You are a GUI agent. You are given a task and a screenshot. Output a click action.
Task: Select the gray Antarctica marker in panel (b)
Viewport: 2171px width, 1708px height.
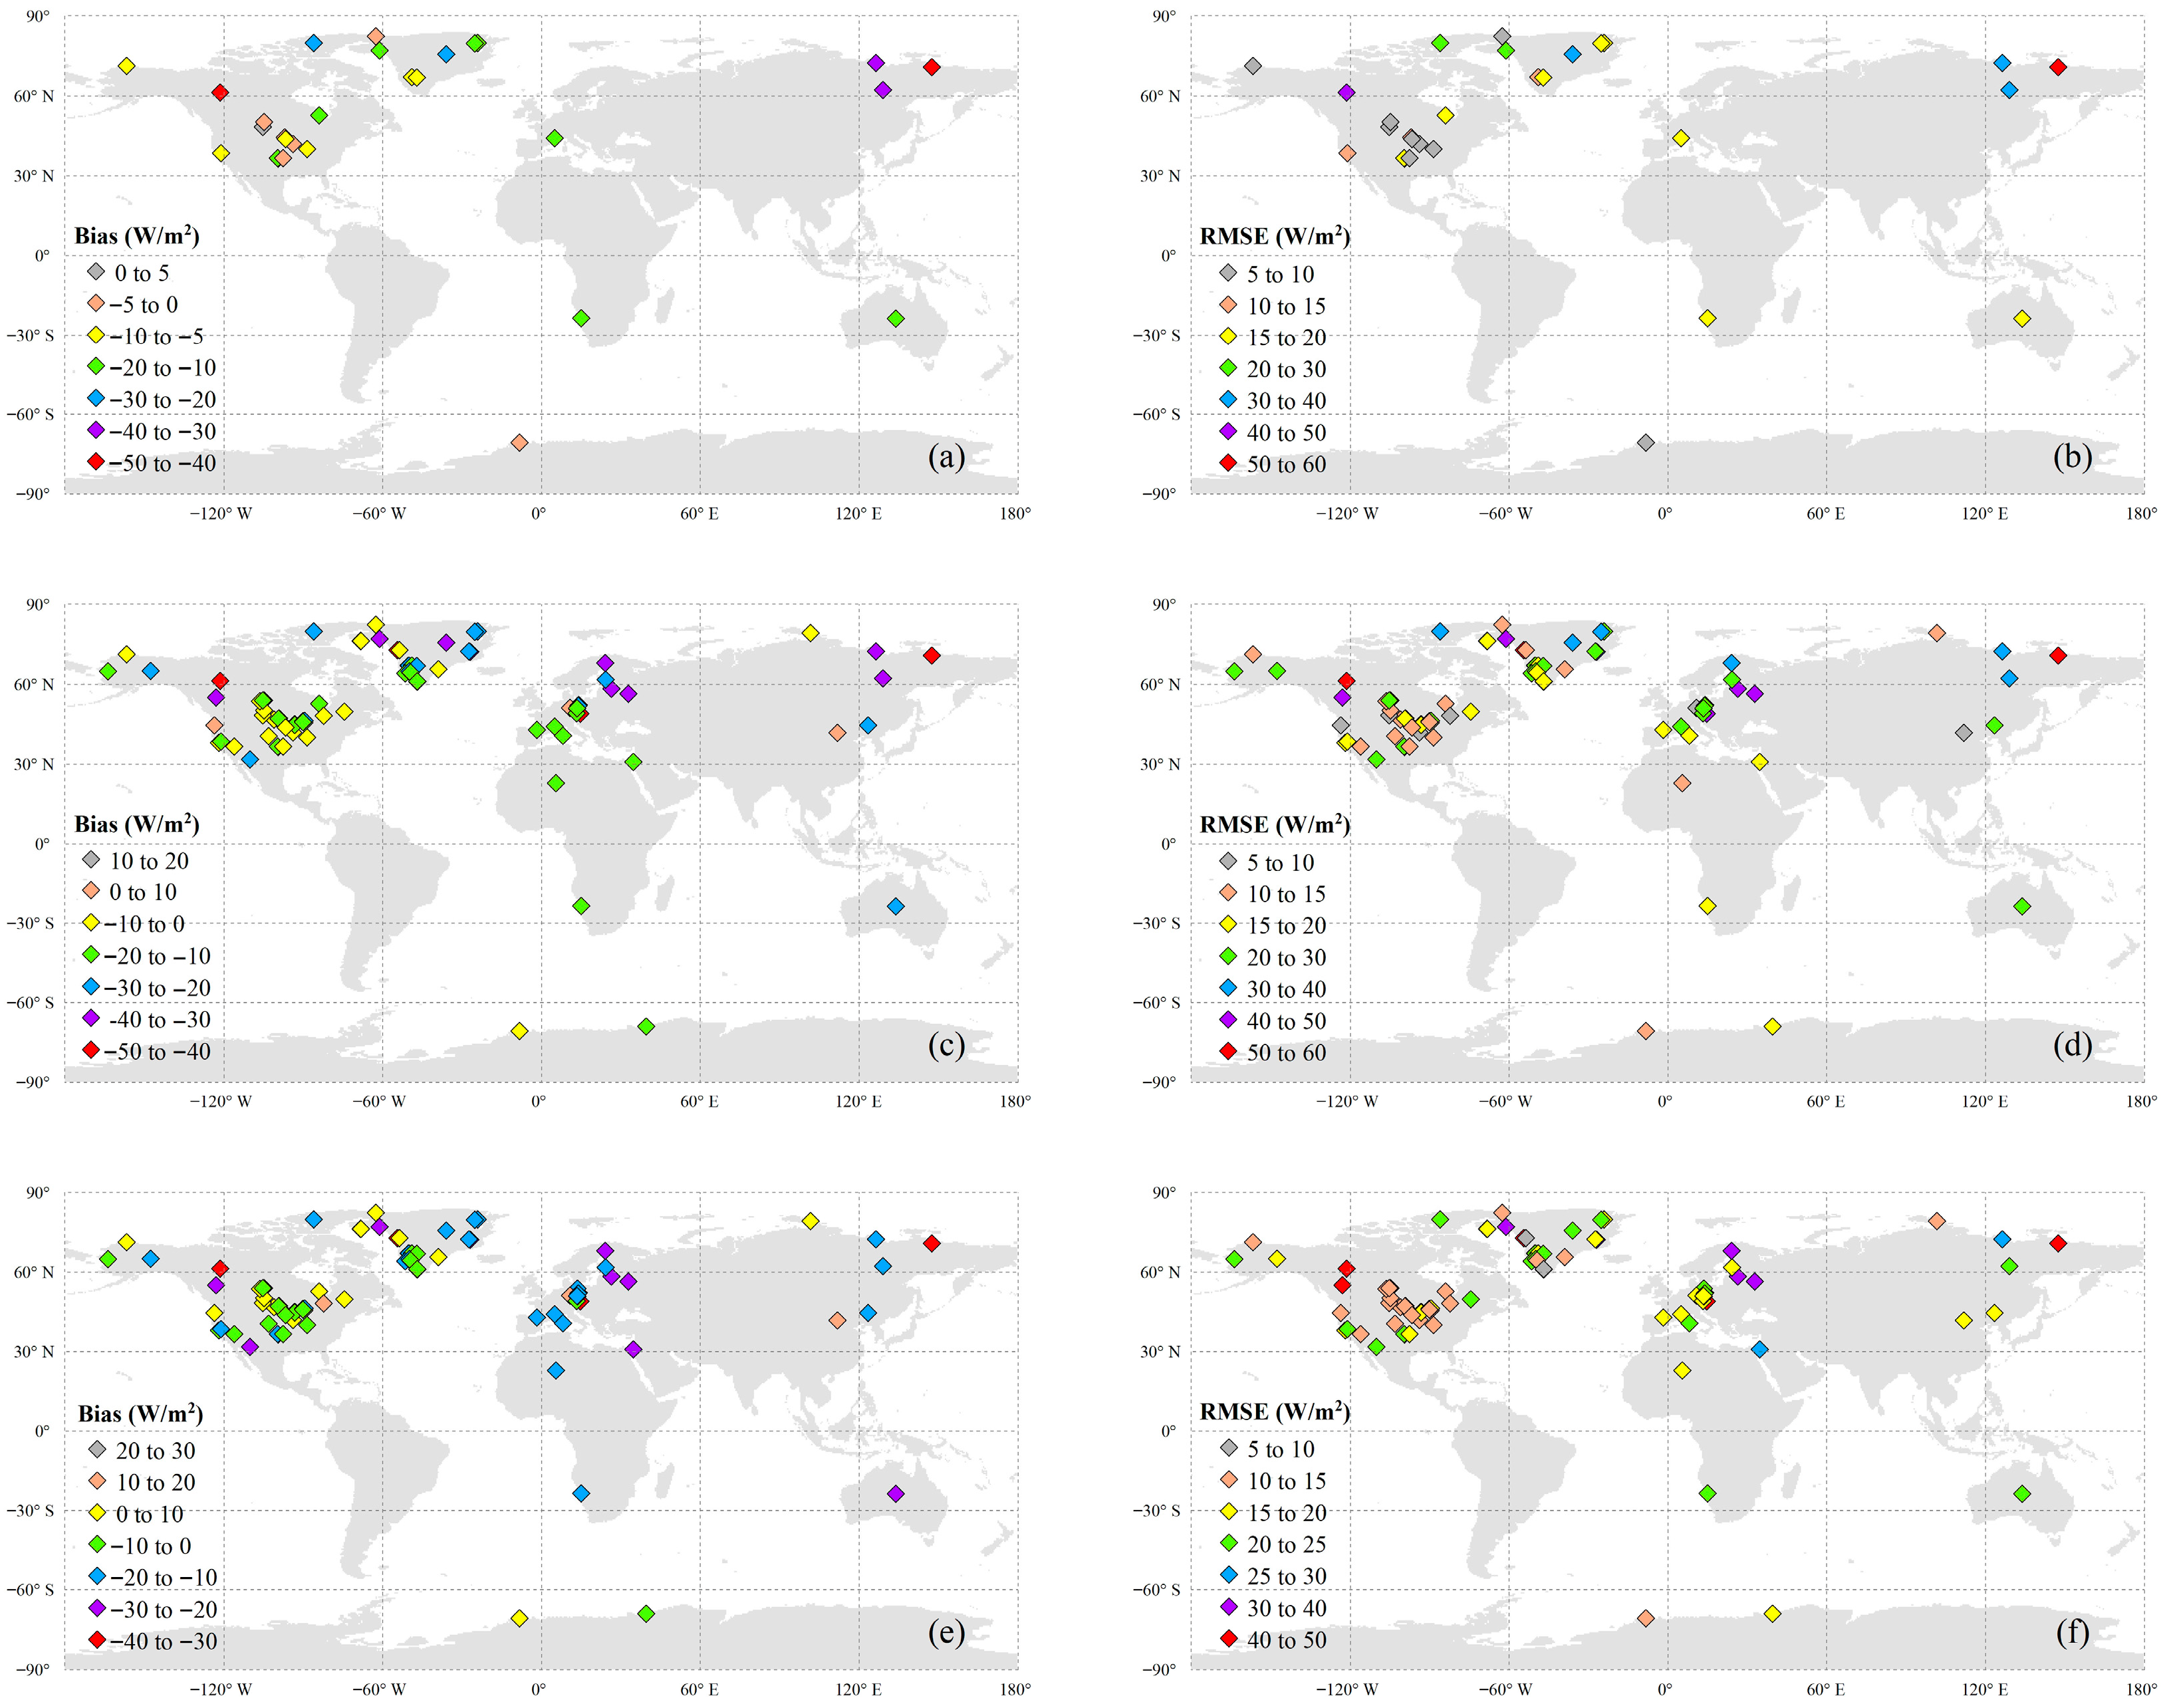click(x=1645, y=442)
